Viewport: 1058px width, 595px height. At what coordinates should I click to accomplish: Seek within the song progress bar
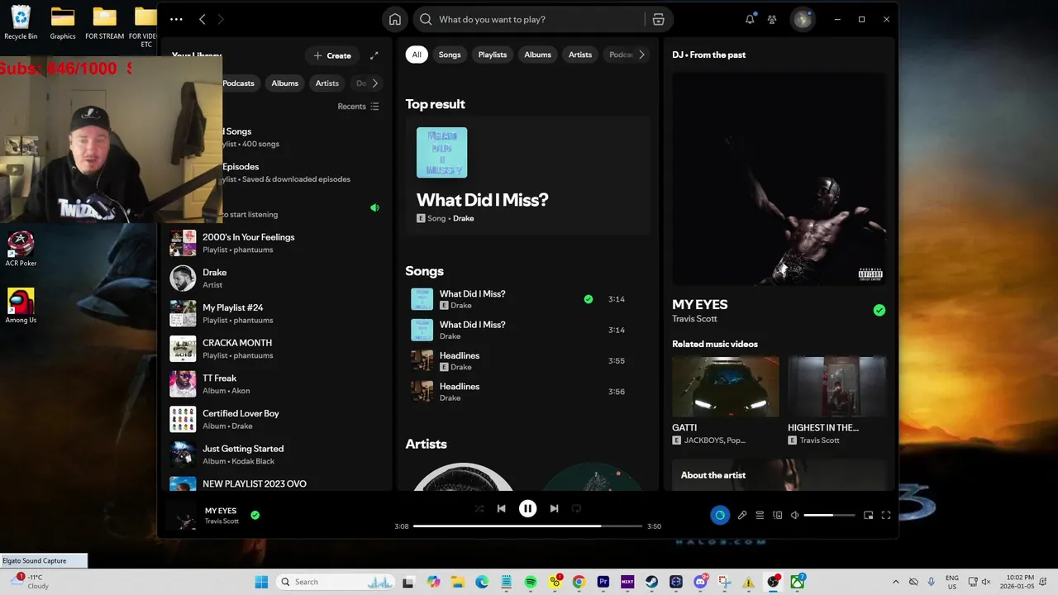(527, 526)
